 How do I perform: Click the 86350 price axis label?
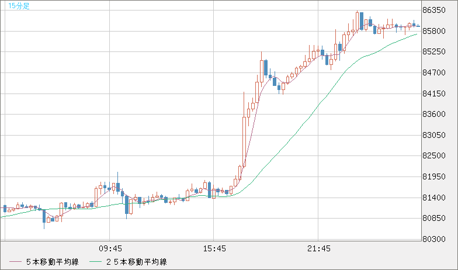coord(434,11)
